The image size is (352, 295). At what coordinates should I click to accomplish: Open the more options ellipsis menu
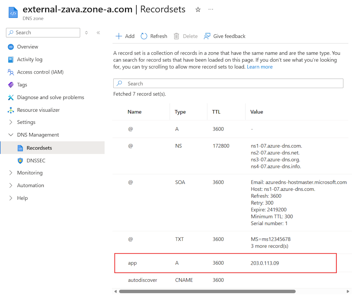(210, 9)
